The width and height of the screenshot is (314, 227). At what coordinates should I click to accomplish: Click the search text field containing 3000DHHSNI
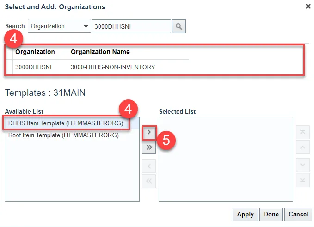point(131,26)
